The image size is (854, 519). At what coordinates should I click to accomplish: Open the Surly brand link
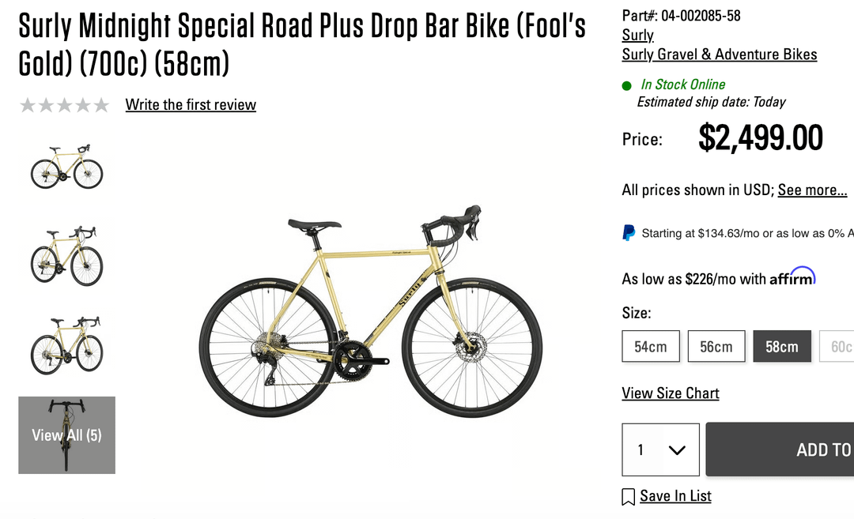[637, 36]
